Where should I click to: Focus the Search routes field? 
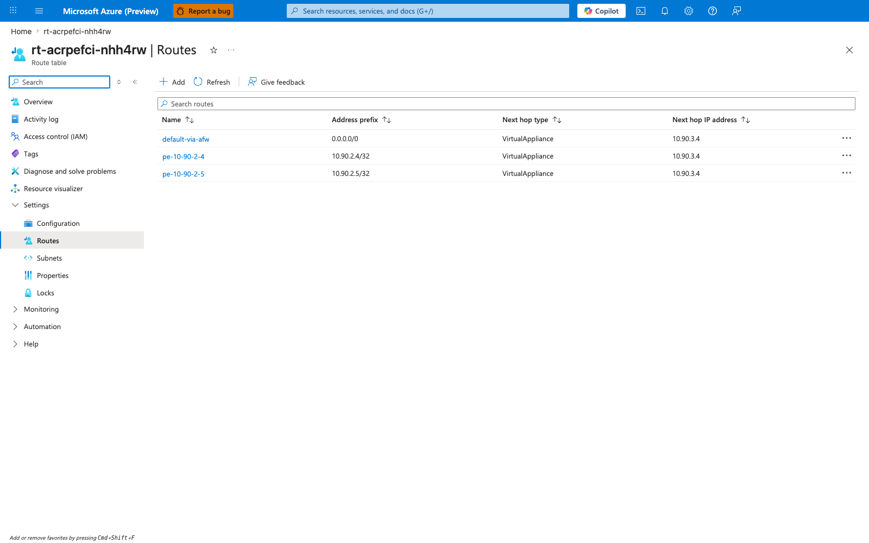point(506,104)
